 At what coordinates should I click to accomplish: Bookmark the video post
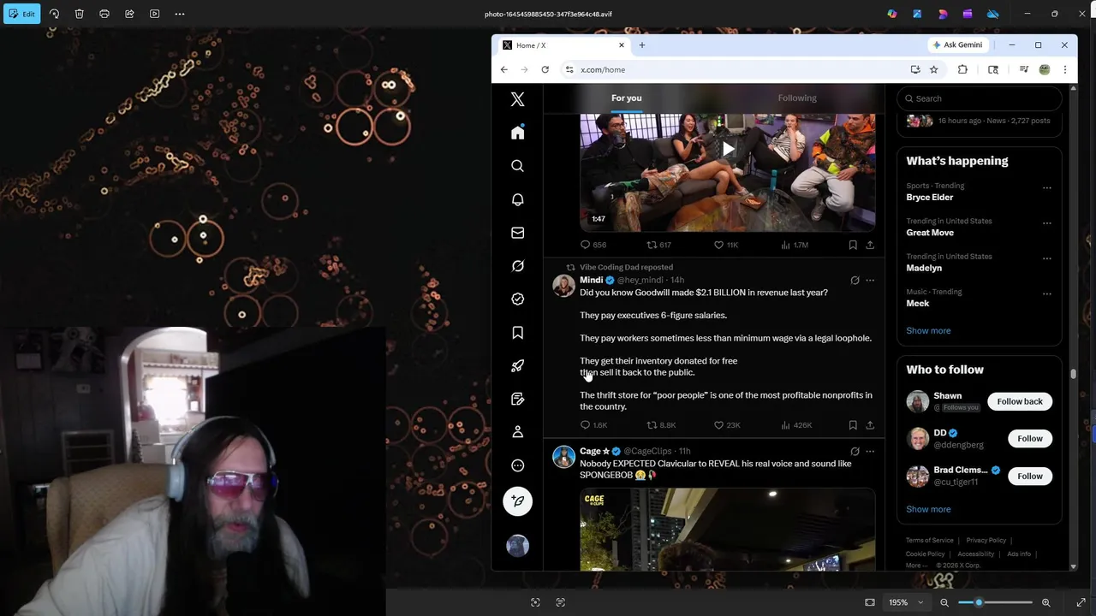pos(853,245)
